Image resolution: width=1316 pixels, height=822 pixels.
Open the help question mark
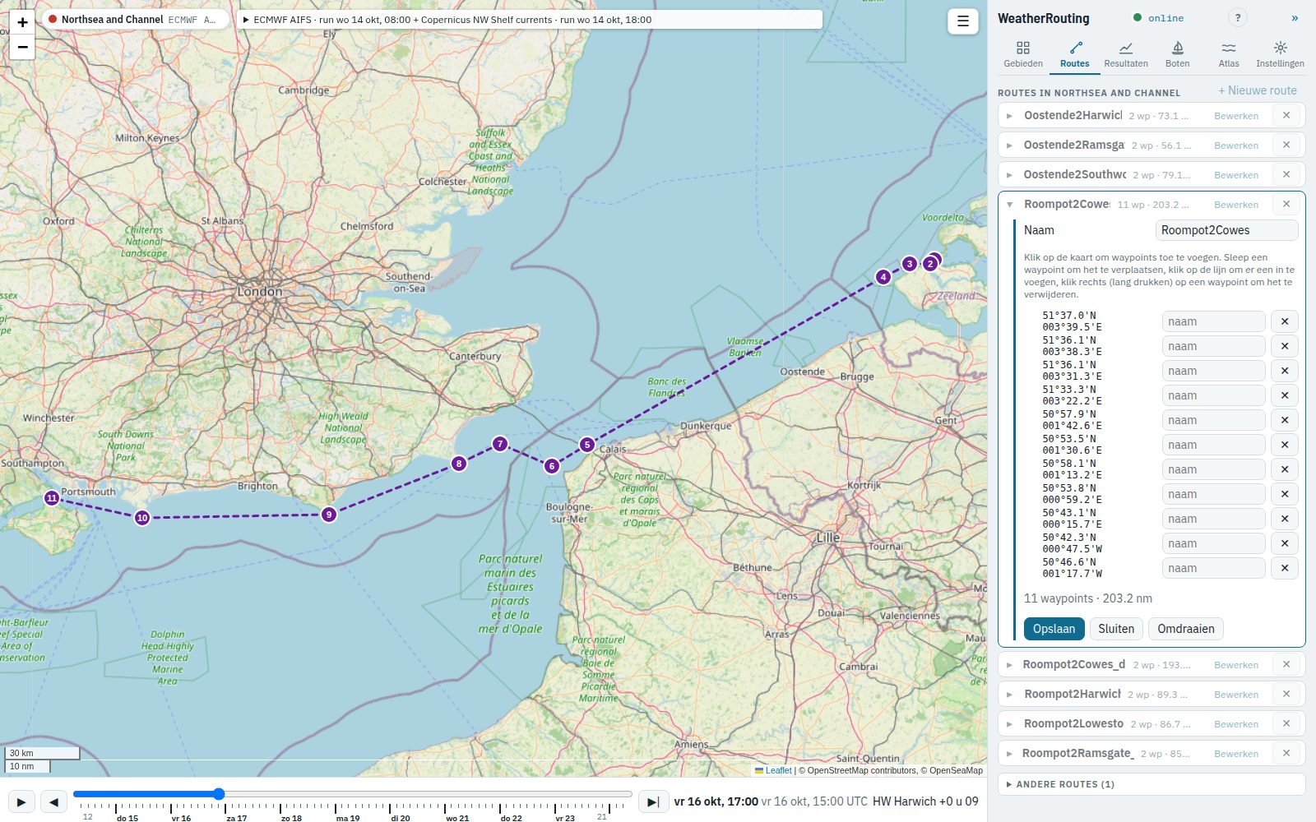click(x=1237, y=17)
